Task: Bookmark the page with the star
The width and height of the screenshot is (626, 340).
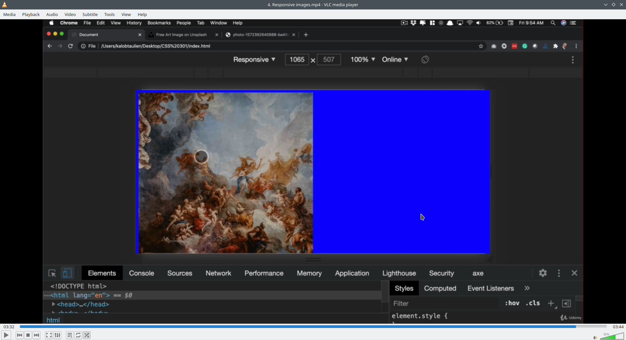Action: point(481,46)
